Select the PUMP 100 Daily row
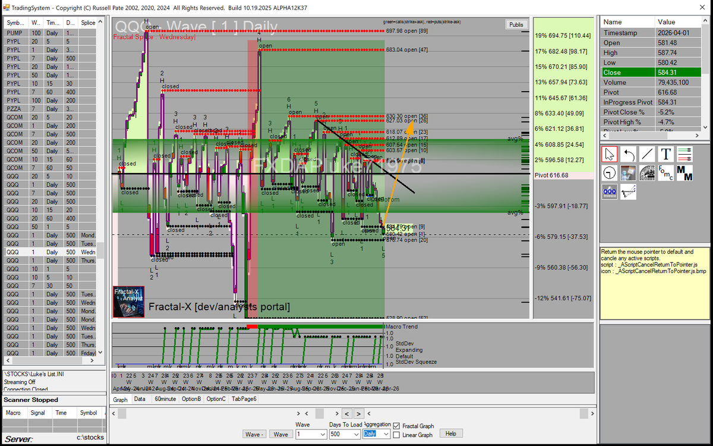Viewport: 713px width, 446px height. 51,33
